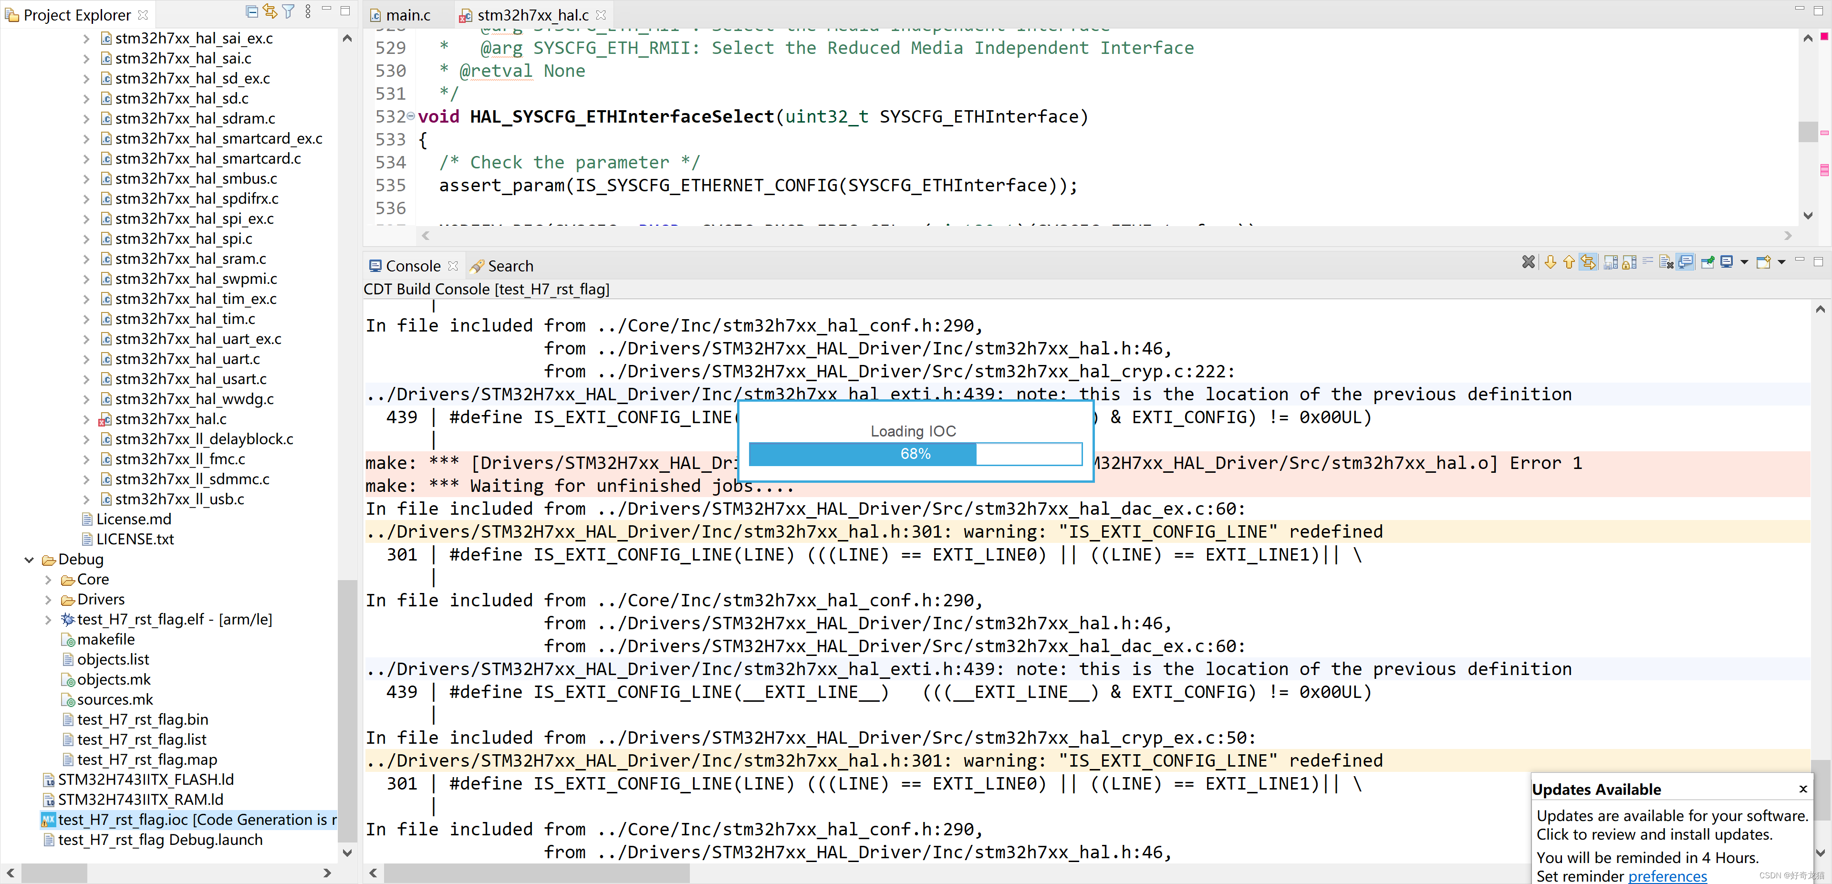Click Clear Console icon
The height and width of the screenshot is (884, 1832).
[x=1665, y=262]
